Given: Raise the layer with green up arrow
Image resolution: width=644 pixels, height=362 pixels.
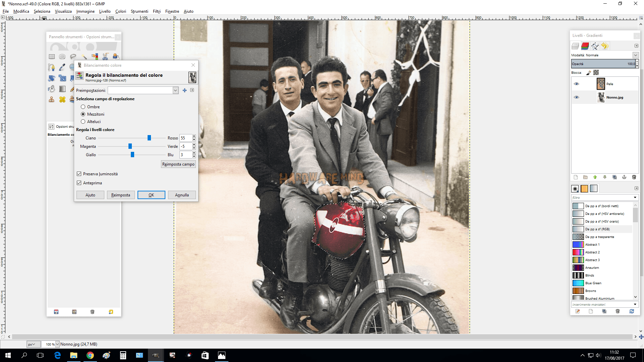Looking at the screenshot, I should [595, 177].
